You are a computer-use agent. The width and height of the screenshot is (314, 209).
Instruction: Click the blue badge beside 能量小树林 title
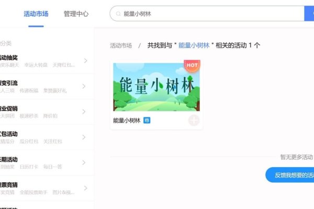(x=147, y=120)
